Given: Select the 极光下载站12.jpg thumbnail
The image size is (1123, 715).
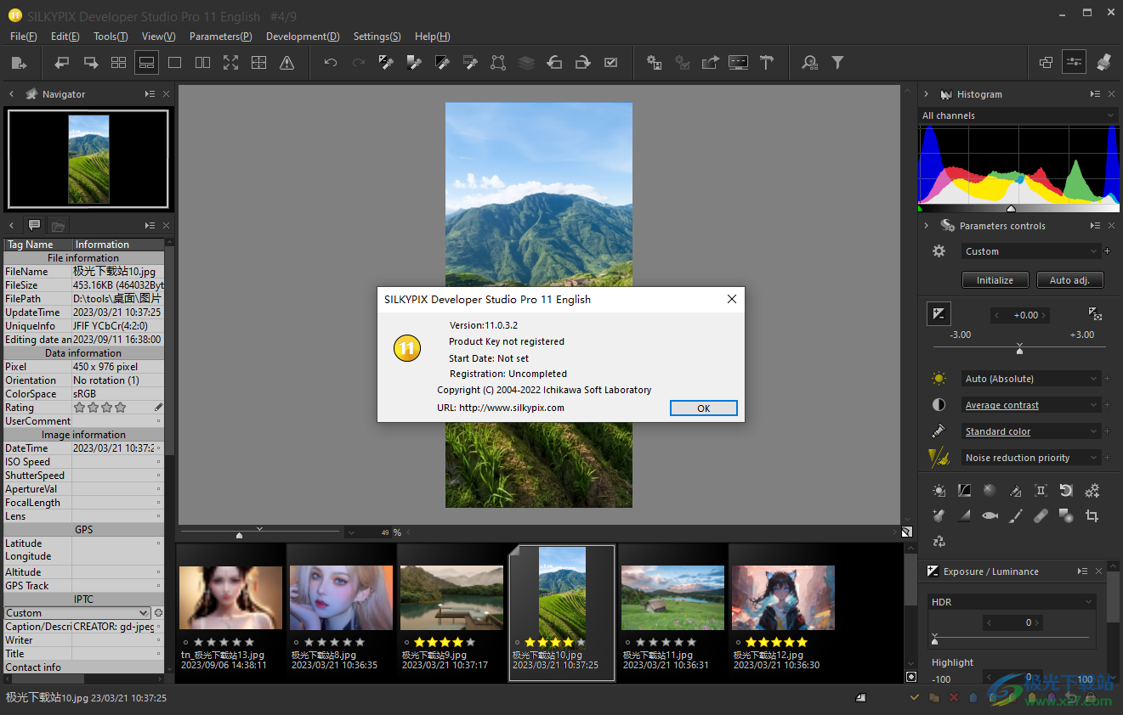Looking at the screenshot, I should [783, 598].
